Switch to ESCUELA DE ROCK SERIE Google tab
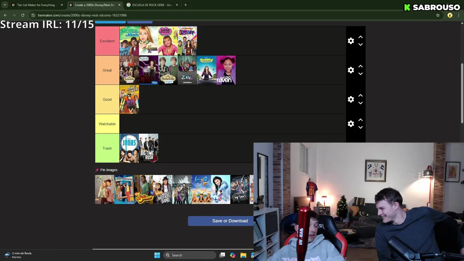464x261 pixels. point(152,5)
